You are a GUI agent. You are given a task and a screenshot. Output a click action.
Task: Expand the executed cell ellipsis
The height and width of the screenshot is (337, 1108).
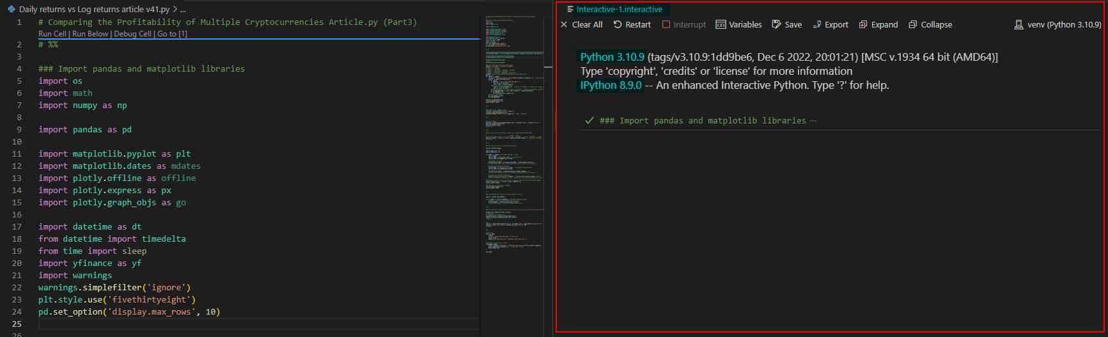pos(813,120)
